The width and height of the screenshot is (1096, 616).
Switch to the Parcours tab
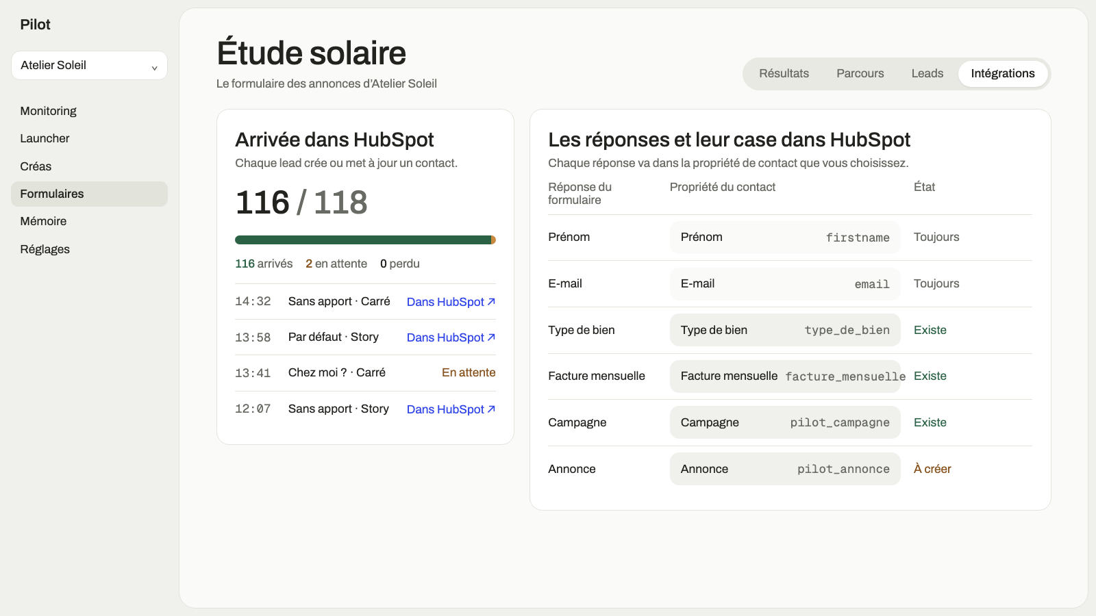(860, 73)
